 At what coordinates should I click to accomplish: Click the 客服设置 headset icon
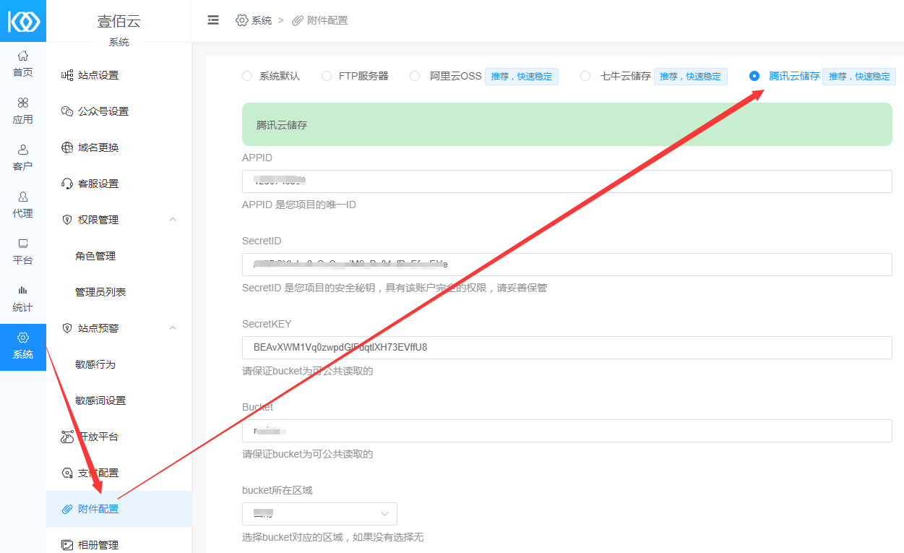pos(67,184)
